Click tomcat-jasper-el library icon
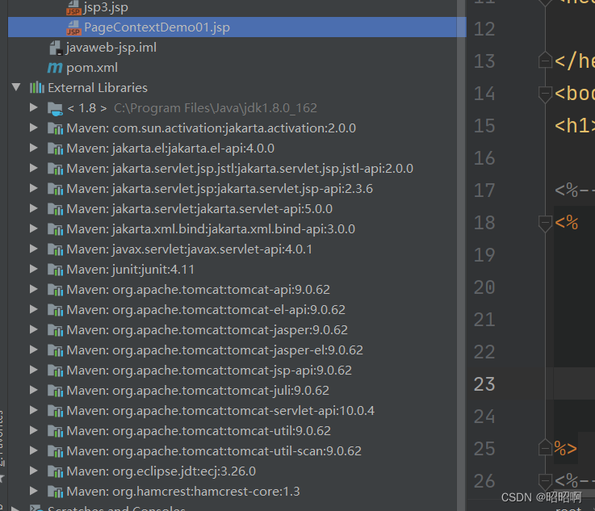 click(56, 350)
